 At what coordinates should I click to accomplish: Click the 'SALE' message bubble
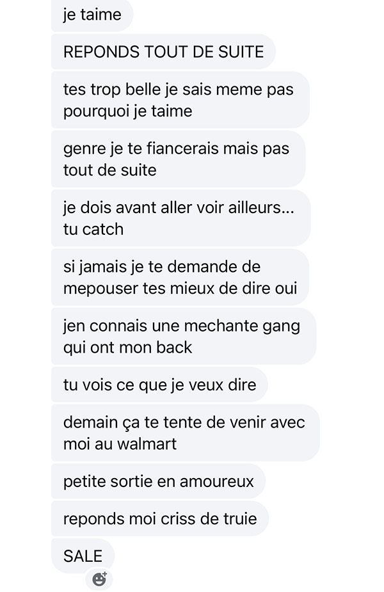83,556
